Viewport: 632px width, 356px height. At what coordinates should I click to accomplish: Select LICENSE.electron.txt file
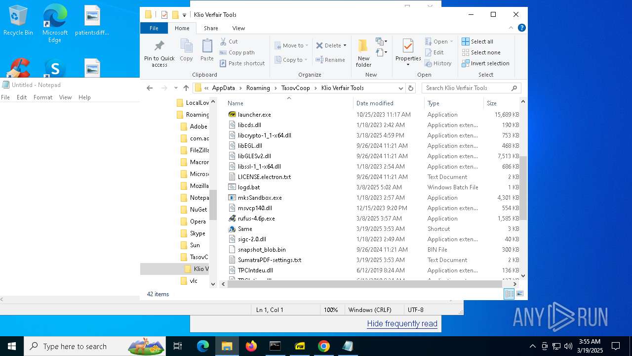[264, 177]
